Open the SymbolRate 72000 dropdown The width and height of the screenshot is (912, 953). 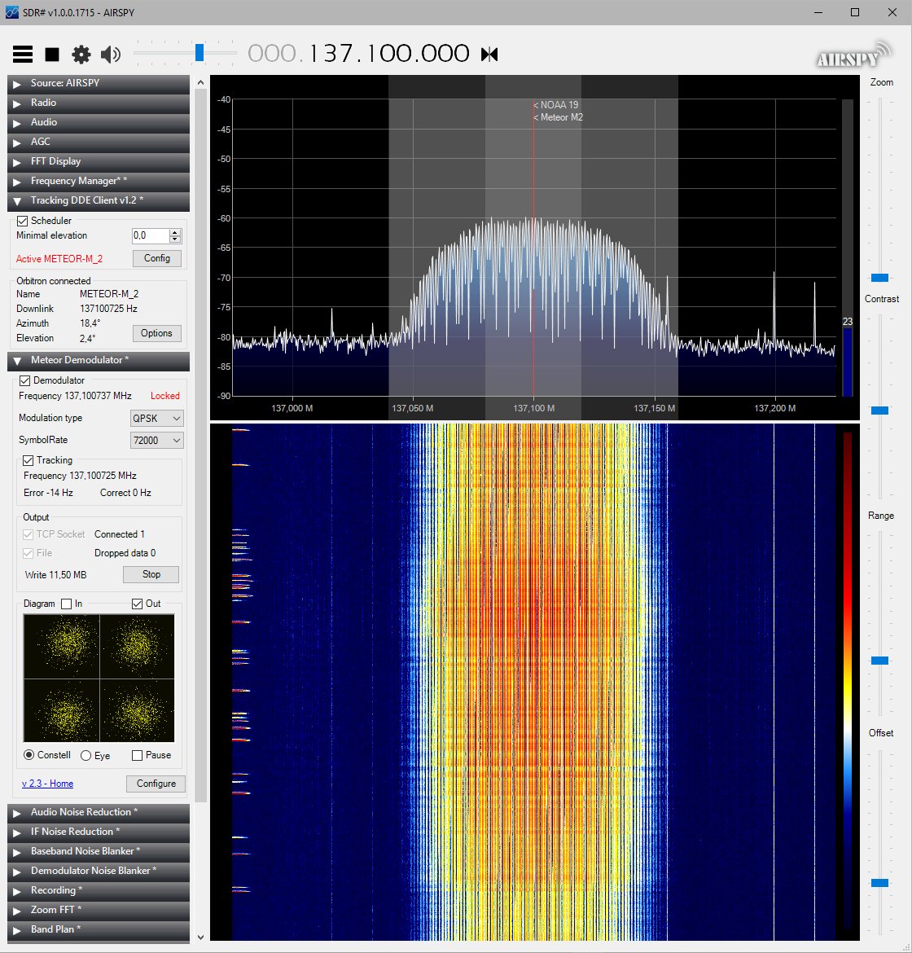(x=157, y=440)
